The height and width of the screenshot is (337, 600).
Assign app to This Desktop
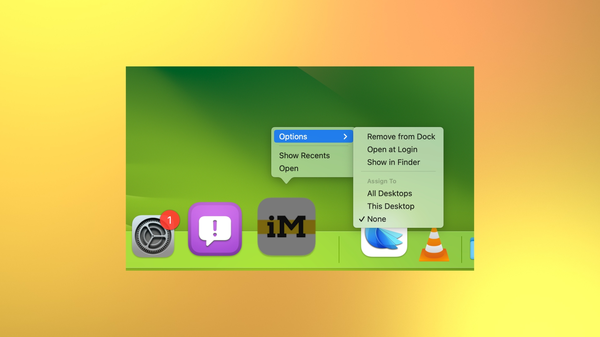[391, 206]
